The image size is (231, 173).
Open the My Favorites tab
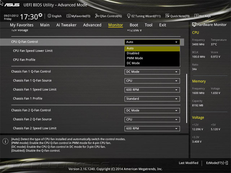pyautogui.click(x=22, y=25)
